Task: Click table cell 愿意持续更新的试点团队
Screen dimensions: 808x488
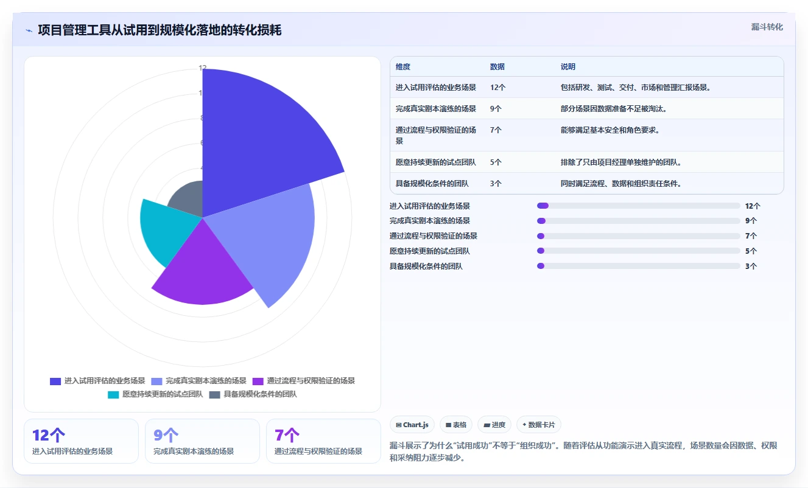Action: pyautogui.click(x=436, y=162)
